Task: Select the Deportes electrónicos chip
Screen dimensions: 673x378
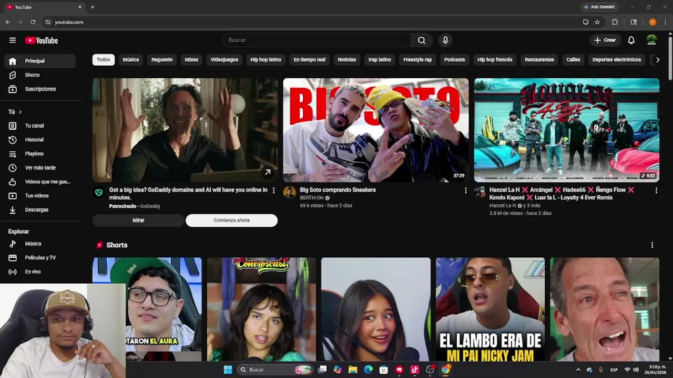Action: click(617, 60)
